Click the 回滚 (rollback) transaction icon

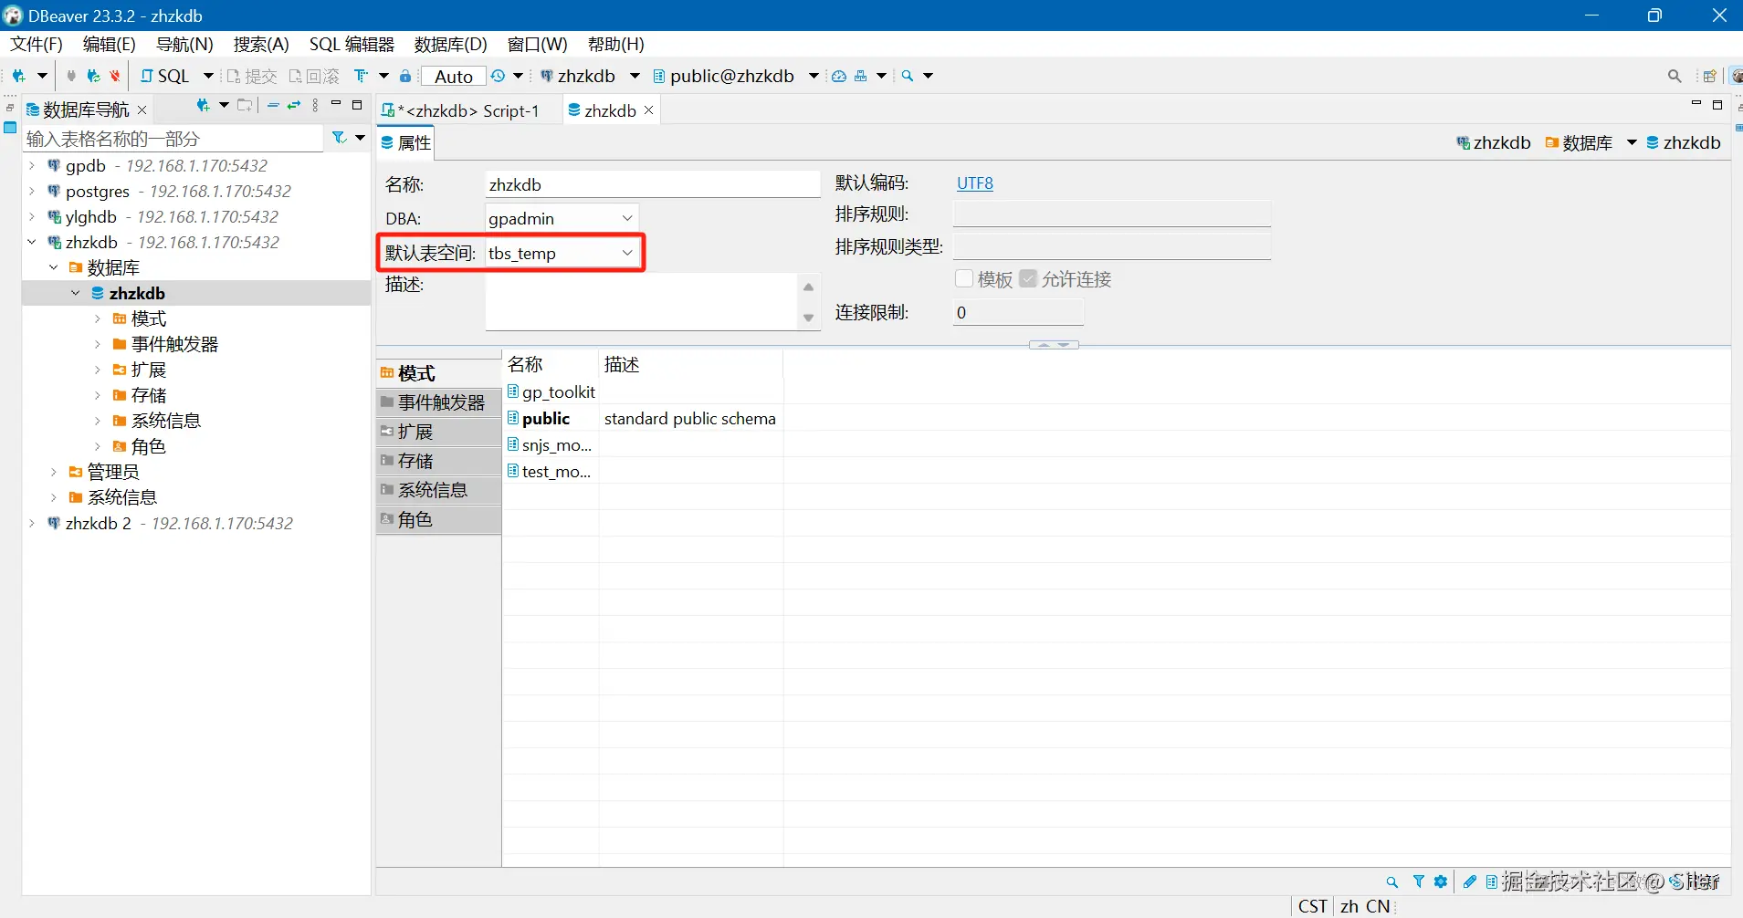click(x=316, y=76)
